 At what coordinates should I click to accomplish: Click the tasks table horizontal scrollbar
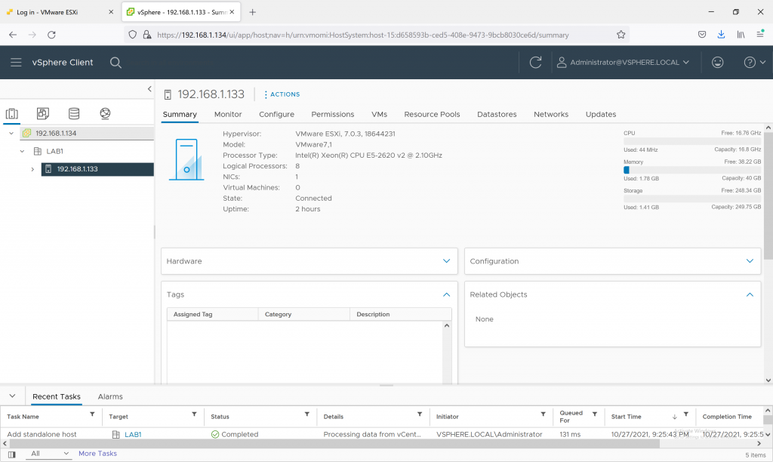334,444
